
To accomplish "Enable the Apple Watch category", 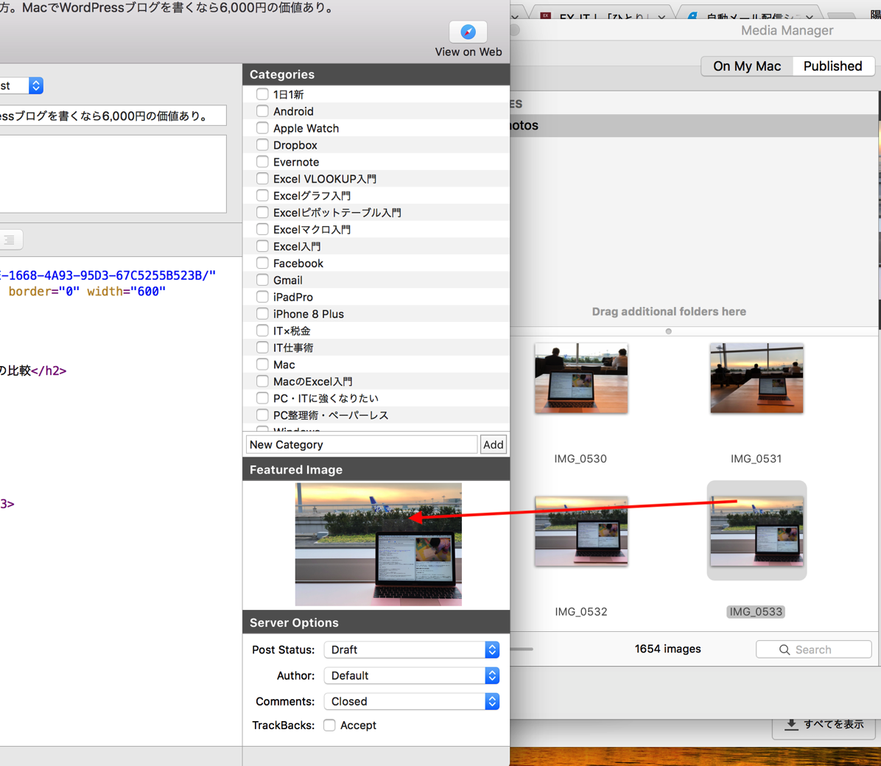I will point(262,127).
